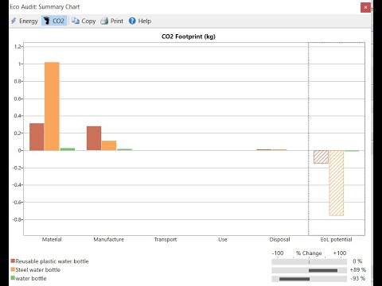
Task: Click the green water bottle legend swatch
Action: pyautogui.click(x=13, y=278)
